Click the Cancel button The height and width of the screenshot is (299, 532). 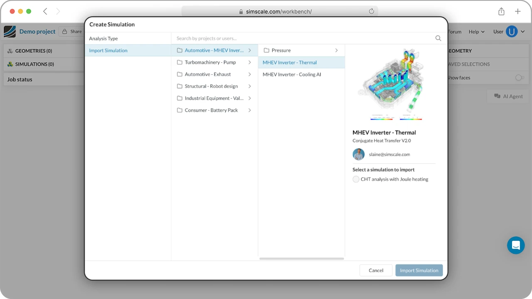pyautogui.click(x=376, y=270)
